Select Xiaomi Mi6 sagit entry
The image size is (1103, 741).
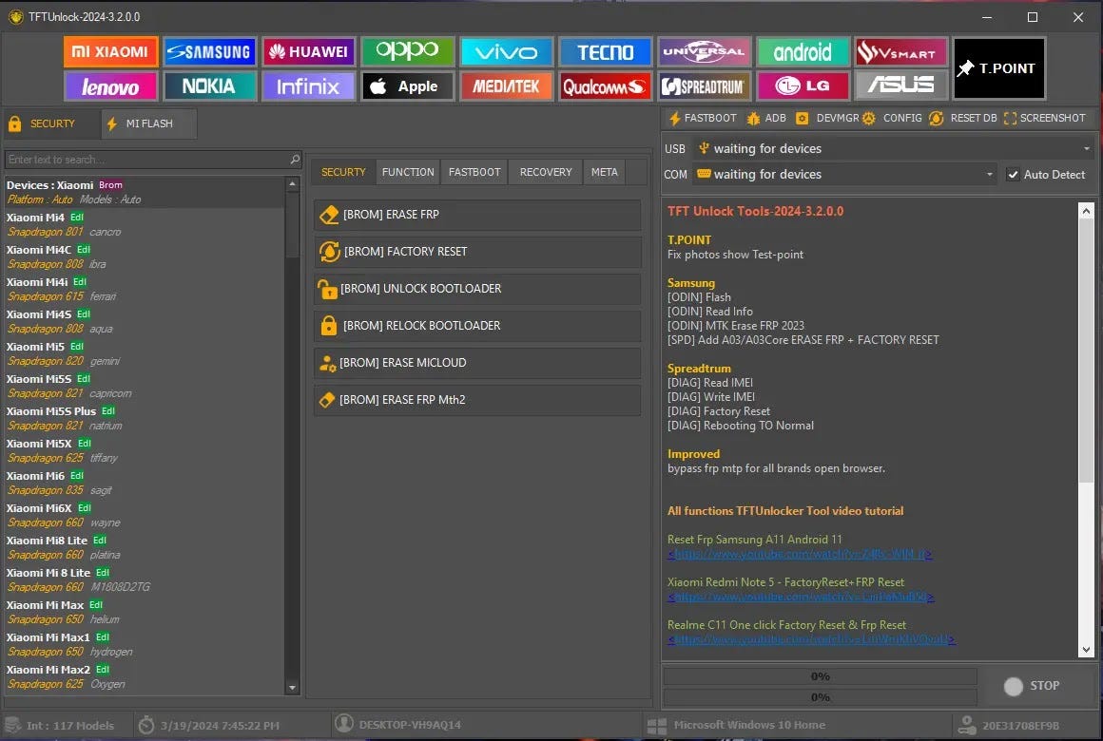coord(145,483)
